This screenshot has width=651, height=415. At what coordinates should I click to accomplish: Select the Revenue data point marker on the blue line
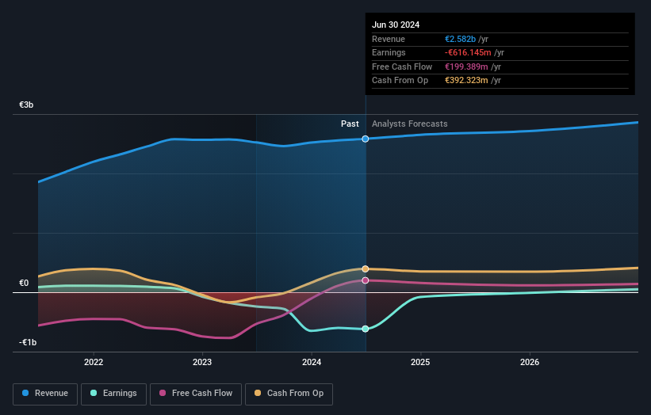coord(366,139)
